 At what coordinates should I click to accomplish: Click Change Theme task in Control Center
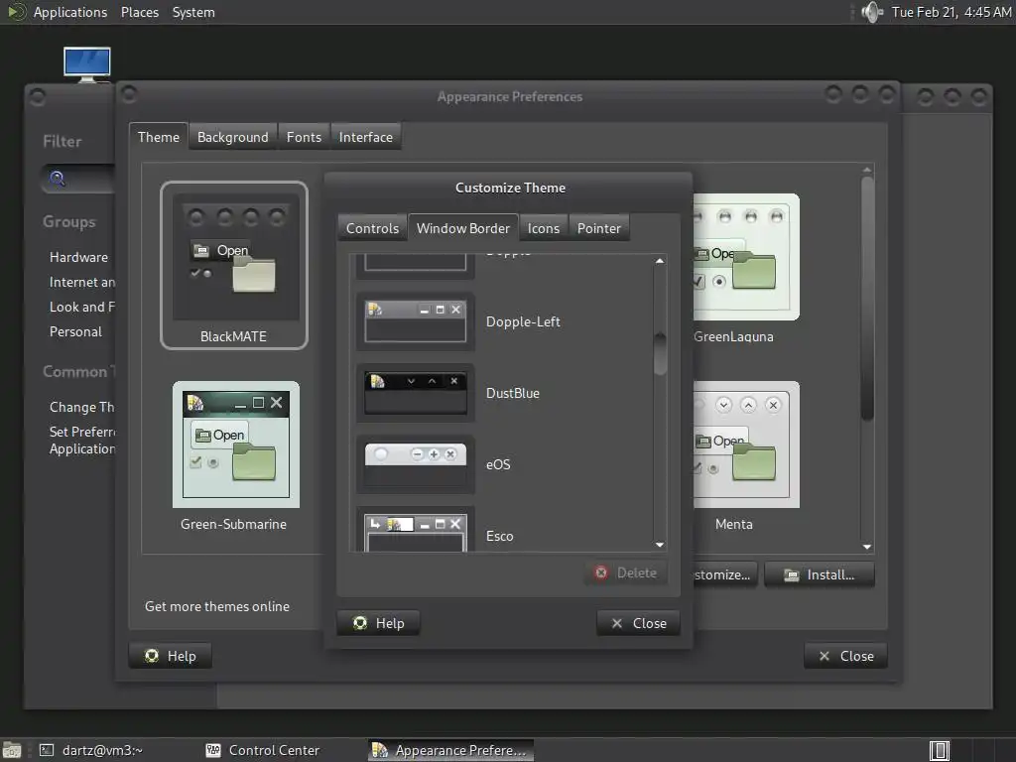tap(81, 407)
